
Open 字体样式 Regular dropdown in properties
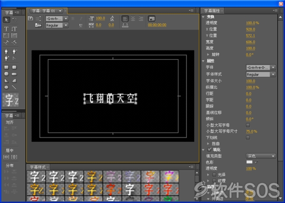(273, 74)
